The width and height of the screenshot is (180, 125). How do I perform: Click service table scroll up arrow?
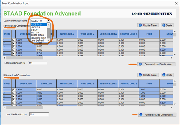[175, 31]
